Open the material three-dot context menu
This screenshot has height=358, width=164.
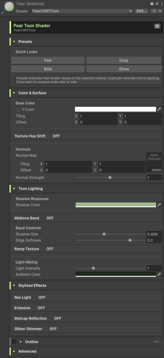click(x=162, y=4)
